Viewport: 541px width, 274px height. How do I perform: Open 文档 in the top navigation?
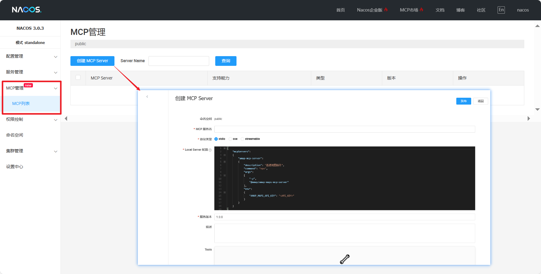tap(440, 10)
